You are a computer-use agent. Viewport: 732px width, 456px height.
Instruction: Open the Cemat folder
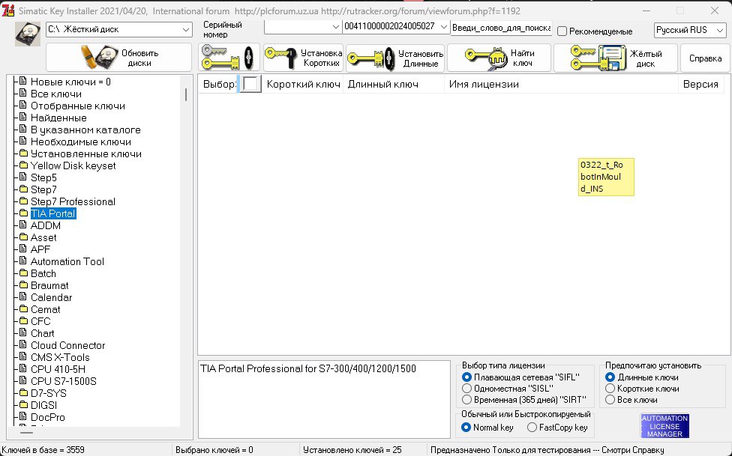pyautogui.click(x=45, y=309)
